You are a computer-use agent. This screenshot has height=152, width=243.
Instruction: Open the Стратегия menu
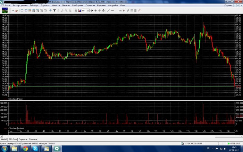click(90, 6)
